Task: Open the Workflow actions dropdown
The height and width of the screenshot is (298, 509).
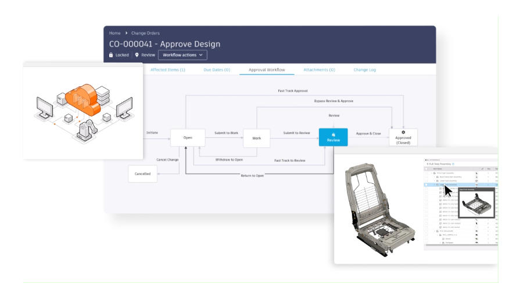Action: coord(182,55)
